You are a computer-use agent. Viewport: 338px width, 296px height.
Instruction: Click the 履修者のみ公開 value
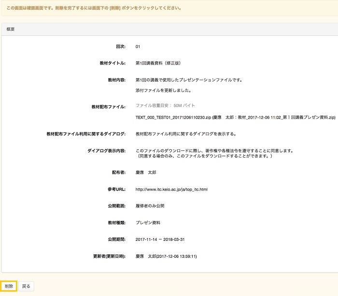pos(150,206)
